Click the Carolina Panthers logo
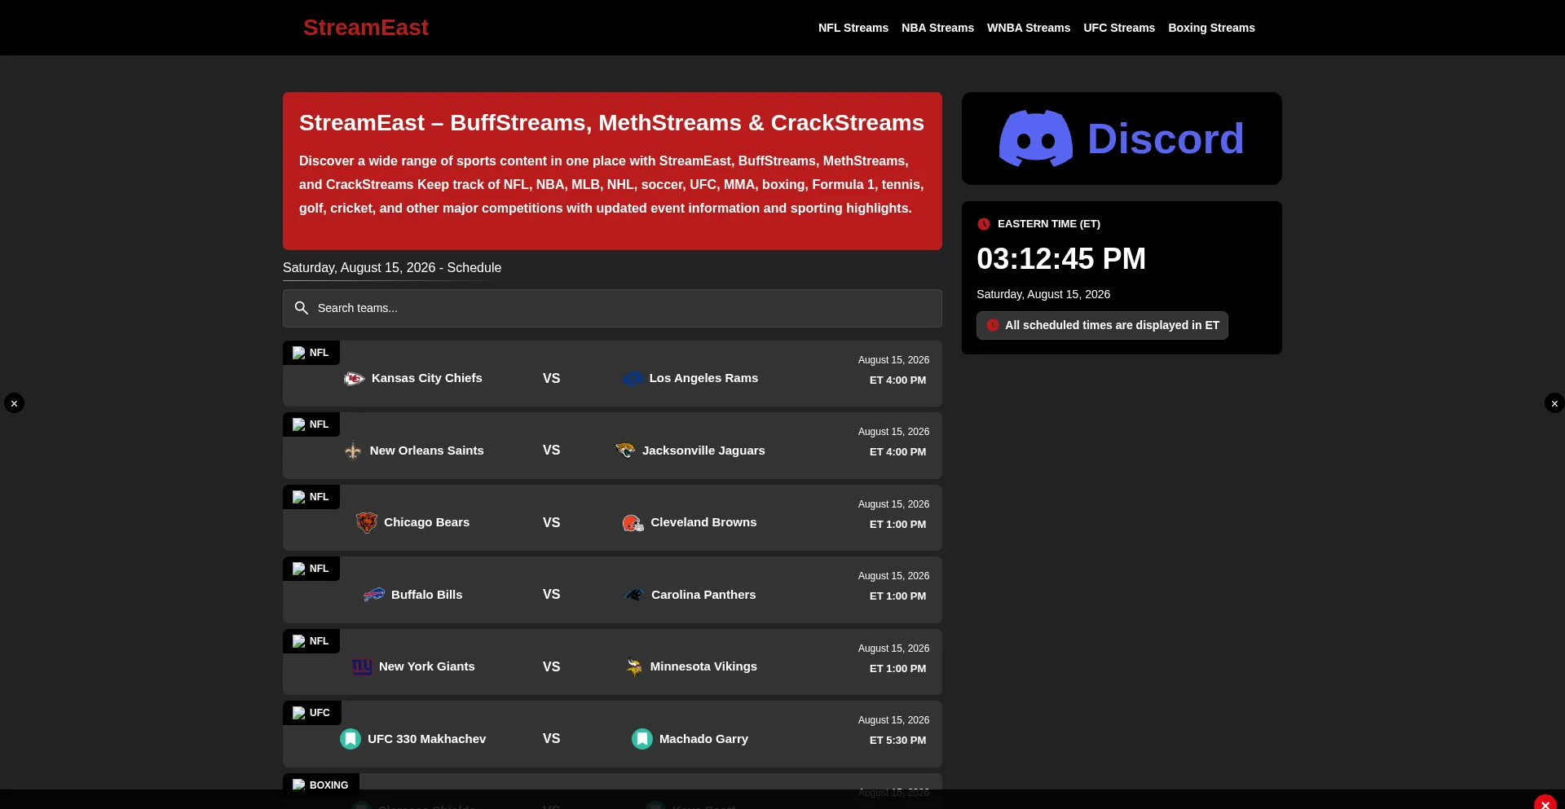This screenshot has height=809, width=1565. click(x=634, y=595)
